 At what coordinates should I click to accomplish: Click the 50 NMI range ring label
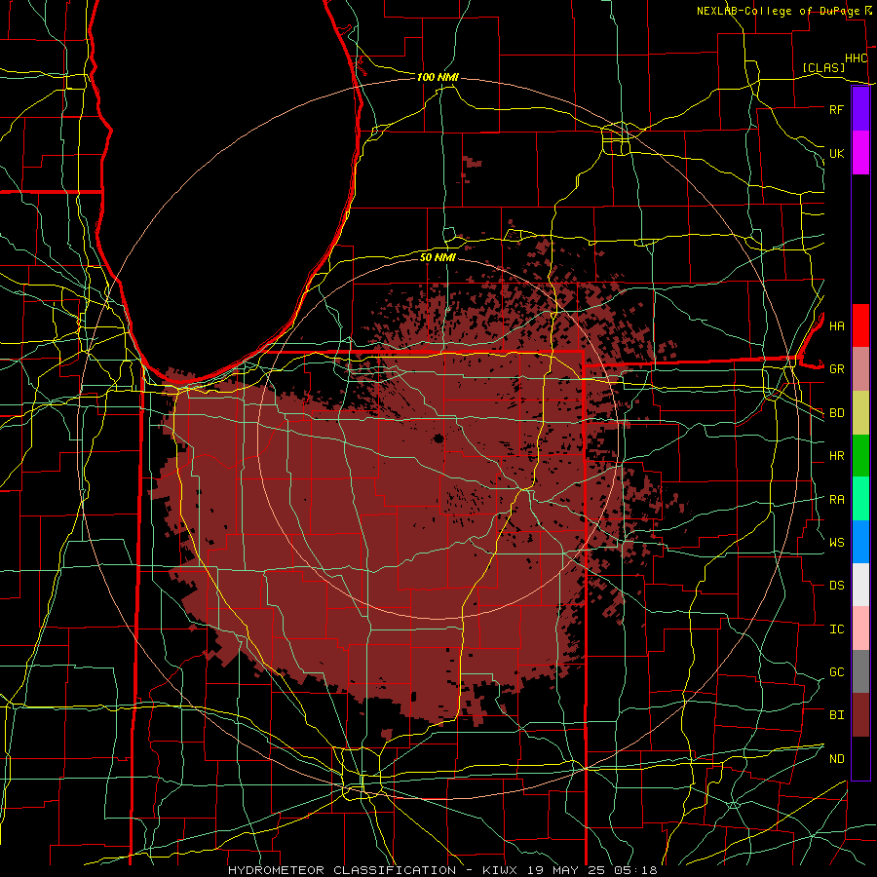(x=438, y=257)
